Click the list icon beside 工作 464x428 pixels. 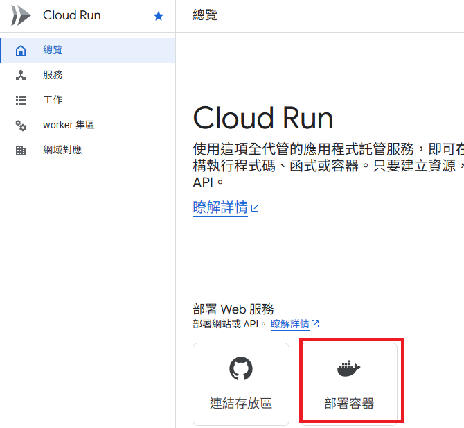(x=21, y=100)
